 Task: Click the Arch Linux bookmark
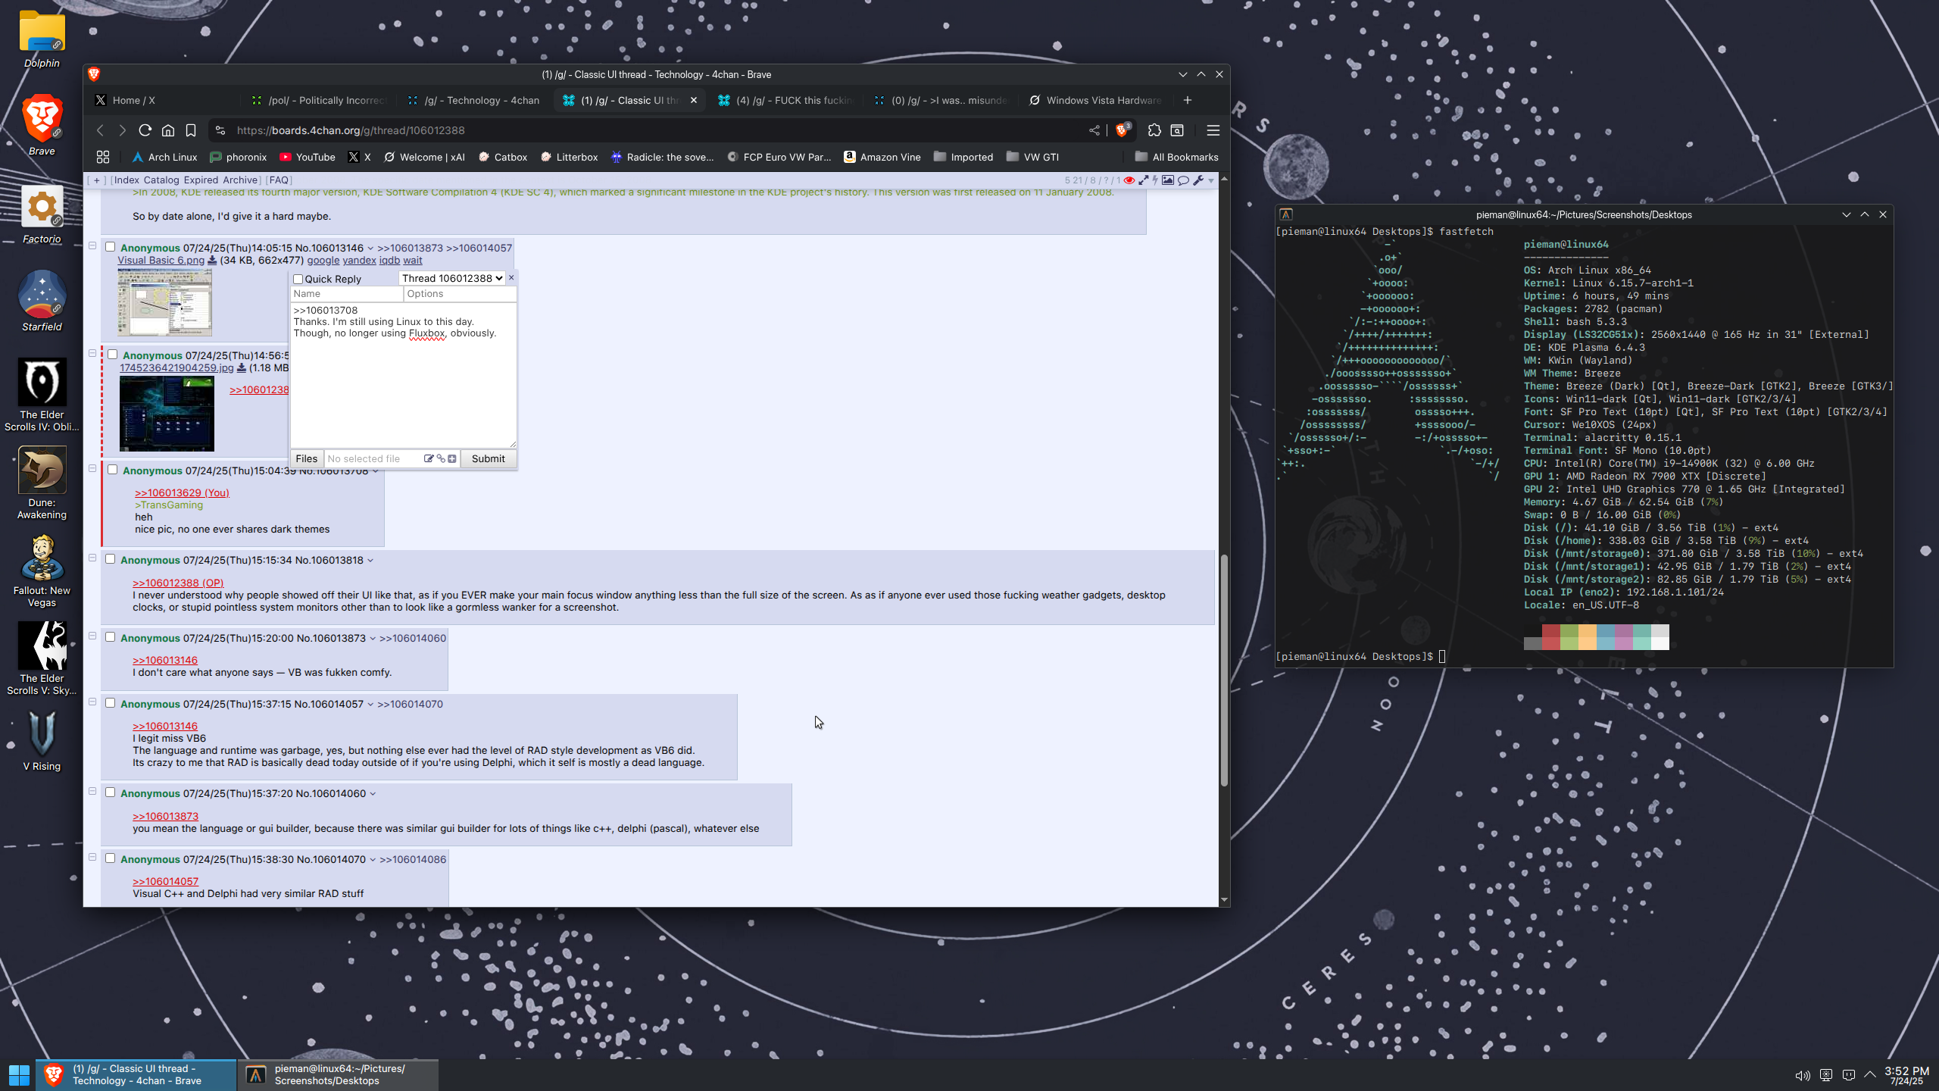tap(165, 157)
